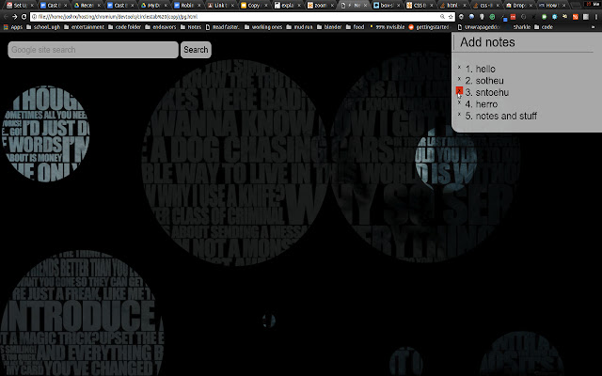Close the "expla" tab
This screenshot has height=376, width=602.
tap(299, 6)
